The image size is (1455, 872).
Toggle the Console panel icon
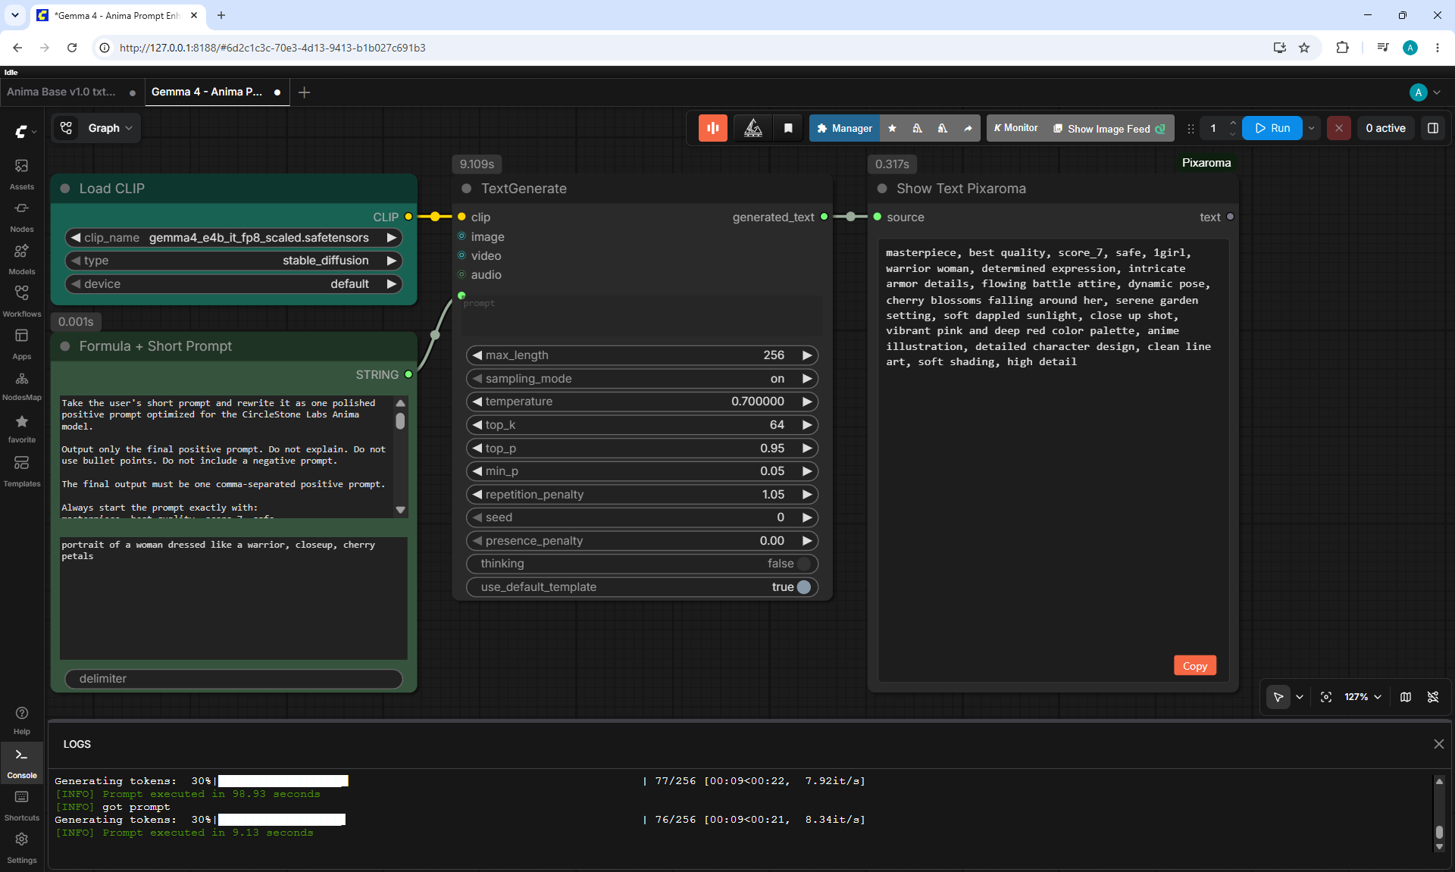[x=21, y=763]
